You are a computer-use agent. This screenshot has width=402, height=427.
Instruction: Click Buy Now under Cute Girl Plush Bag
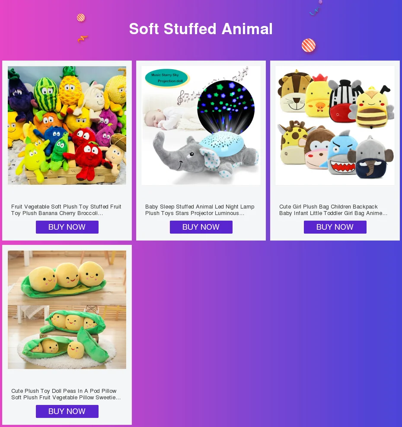(335, 227)
